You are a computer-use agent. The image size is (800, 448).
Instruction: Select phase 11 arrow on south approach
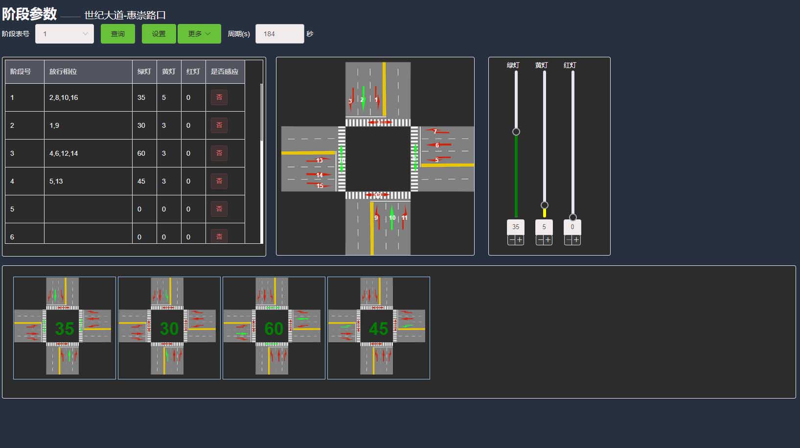coord(405,217)
